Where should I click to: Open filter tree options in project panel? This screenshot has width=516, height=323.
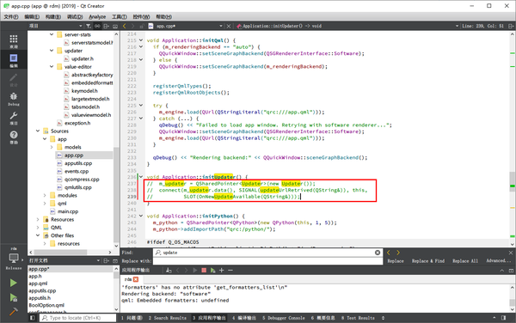tap(89, 26)
